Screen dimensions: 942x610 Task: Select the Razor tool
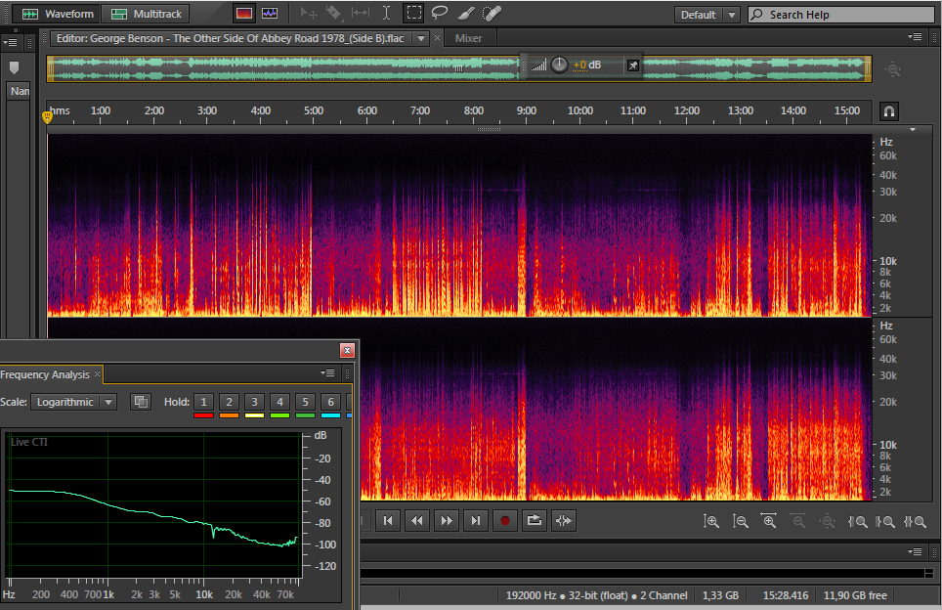tap(334, 14)
